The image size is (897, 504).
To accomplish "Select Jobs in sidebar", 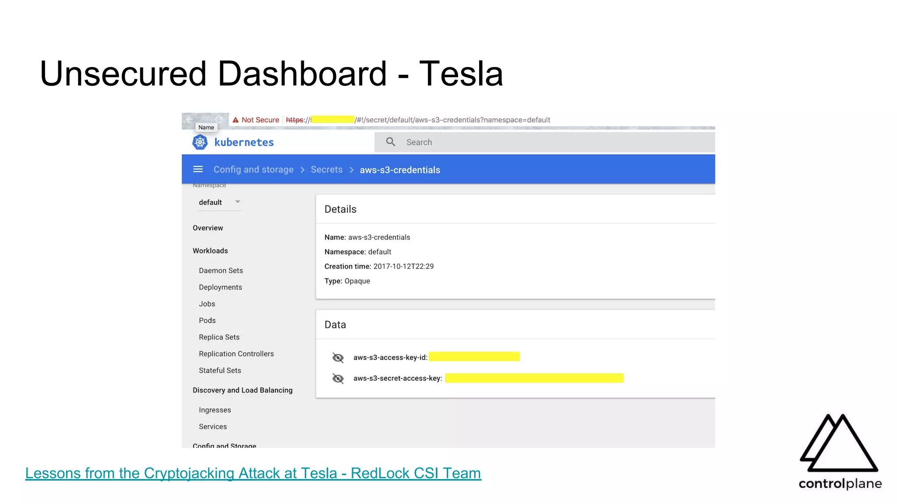I will pos(207,304).
